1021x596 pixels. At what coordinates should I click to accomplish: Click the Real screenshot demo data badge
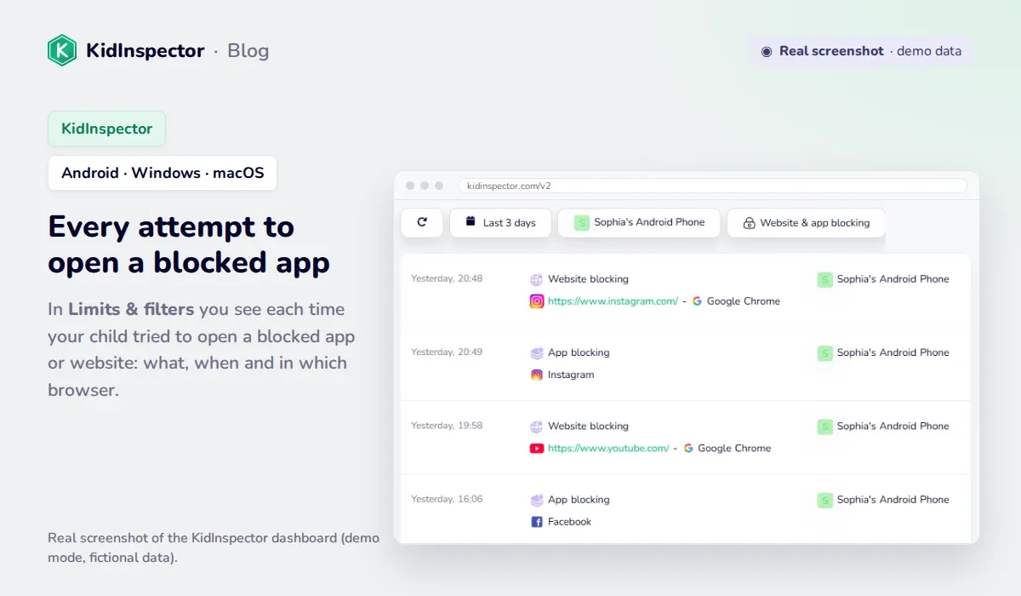point(861,51)
